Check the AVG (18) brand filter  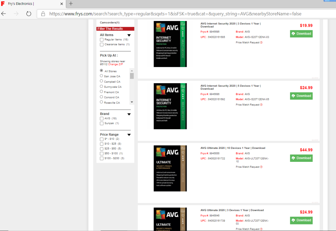101,118
